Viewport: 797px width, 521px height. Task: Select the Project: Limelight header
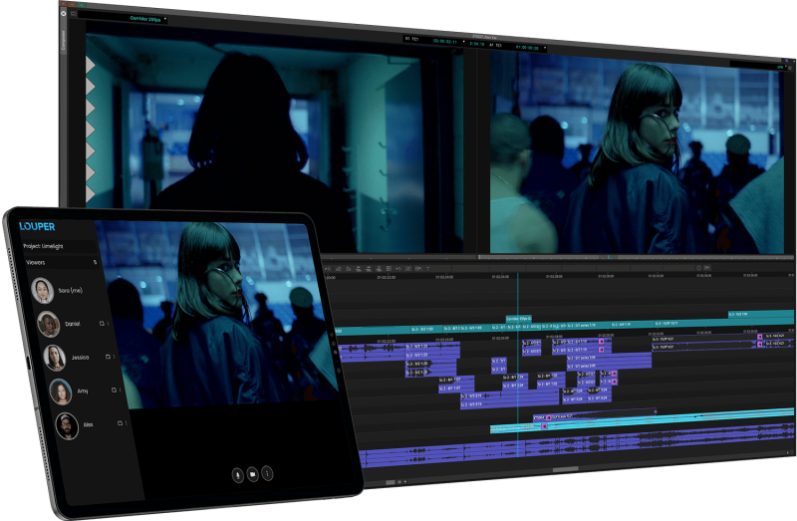pos(45,245)
